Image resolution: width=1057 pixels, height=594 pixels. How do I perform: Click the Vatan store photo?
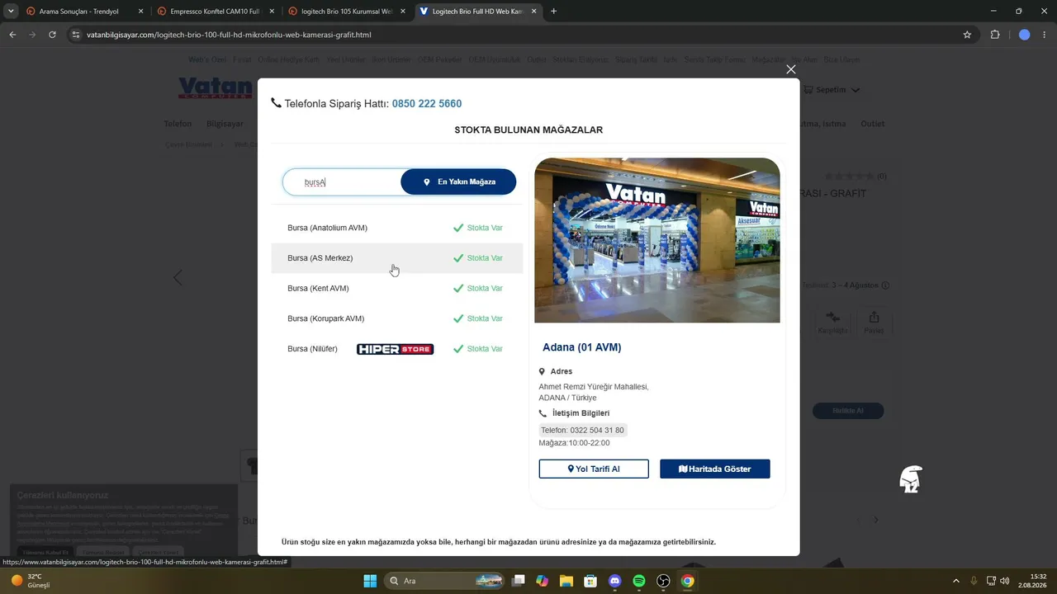(x=657, y=240)
